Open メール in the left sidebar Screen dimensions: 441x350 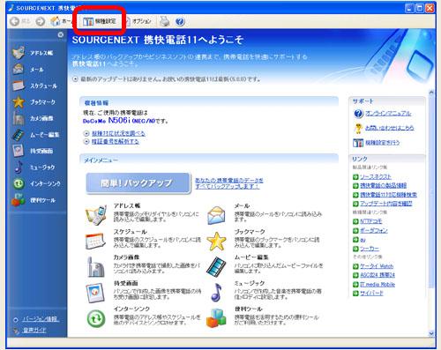(x=28, y=70)
